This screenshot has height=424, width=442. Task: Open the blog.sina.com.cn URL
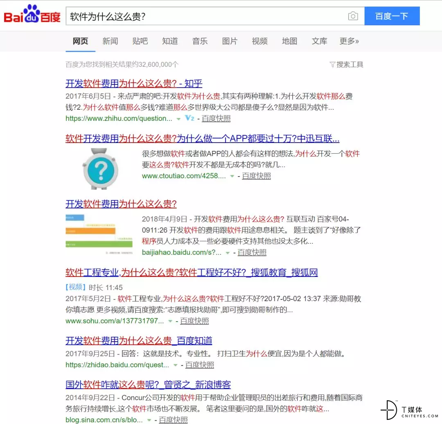(x=104, y=420)
